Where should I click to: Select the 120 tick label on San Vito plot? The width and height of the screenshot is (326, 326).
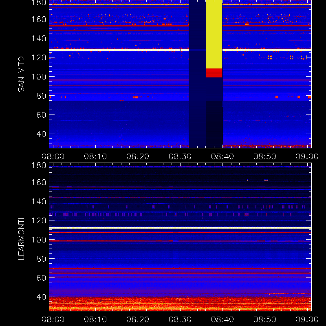39,57
